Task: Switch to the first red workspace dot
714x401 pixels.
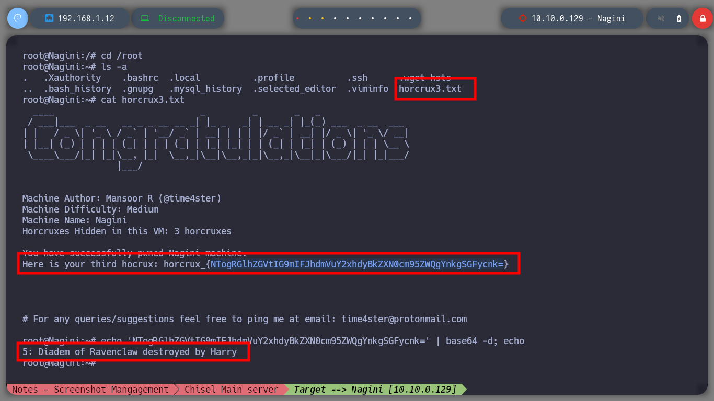Action: tap(297, 18)
